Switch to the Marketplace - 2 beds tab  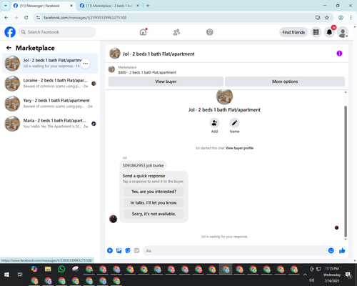click(x=109, y=6)
